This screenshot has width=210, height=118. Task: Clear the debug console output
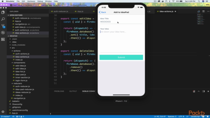[x=194, y=91]
